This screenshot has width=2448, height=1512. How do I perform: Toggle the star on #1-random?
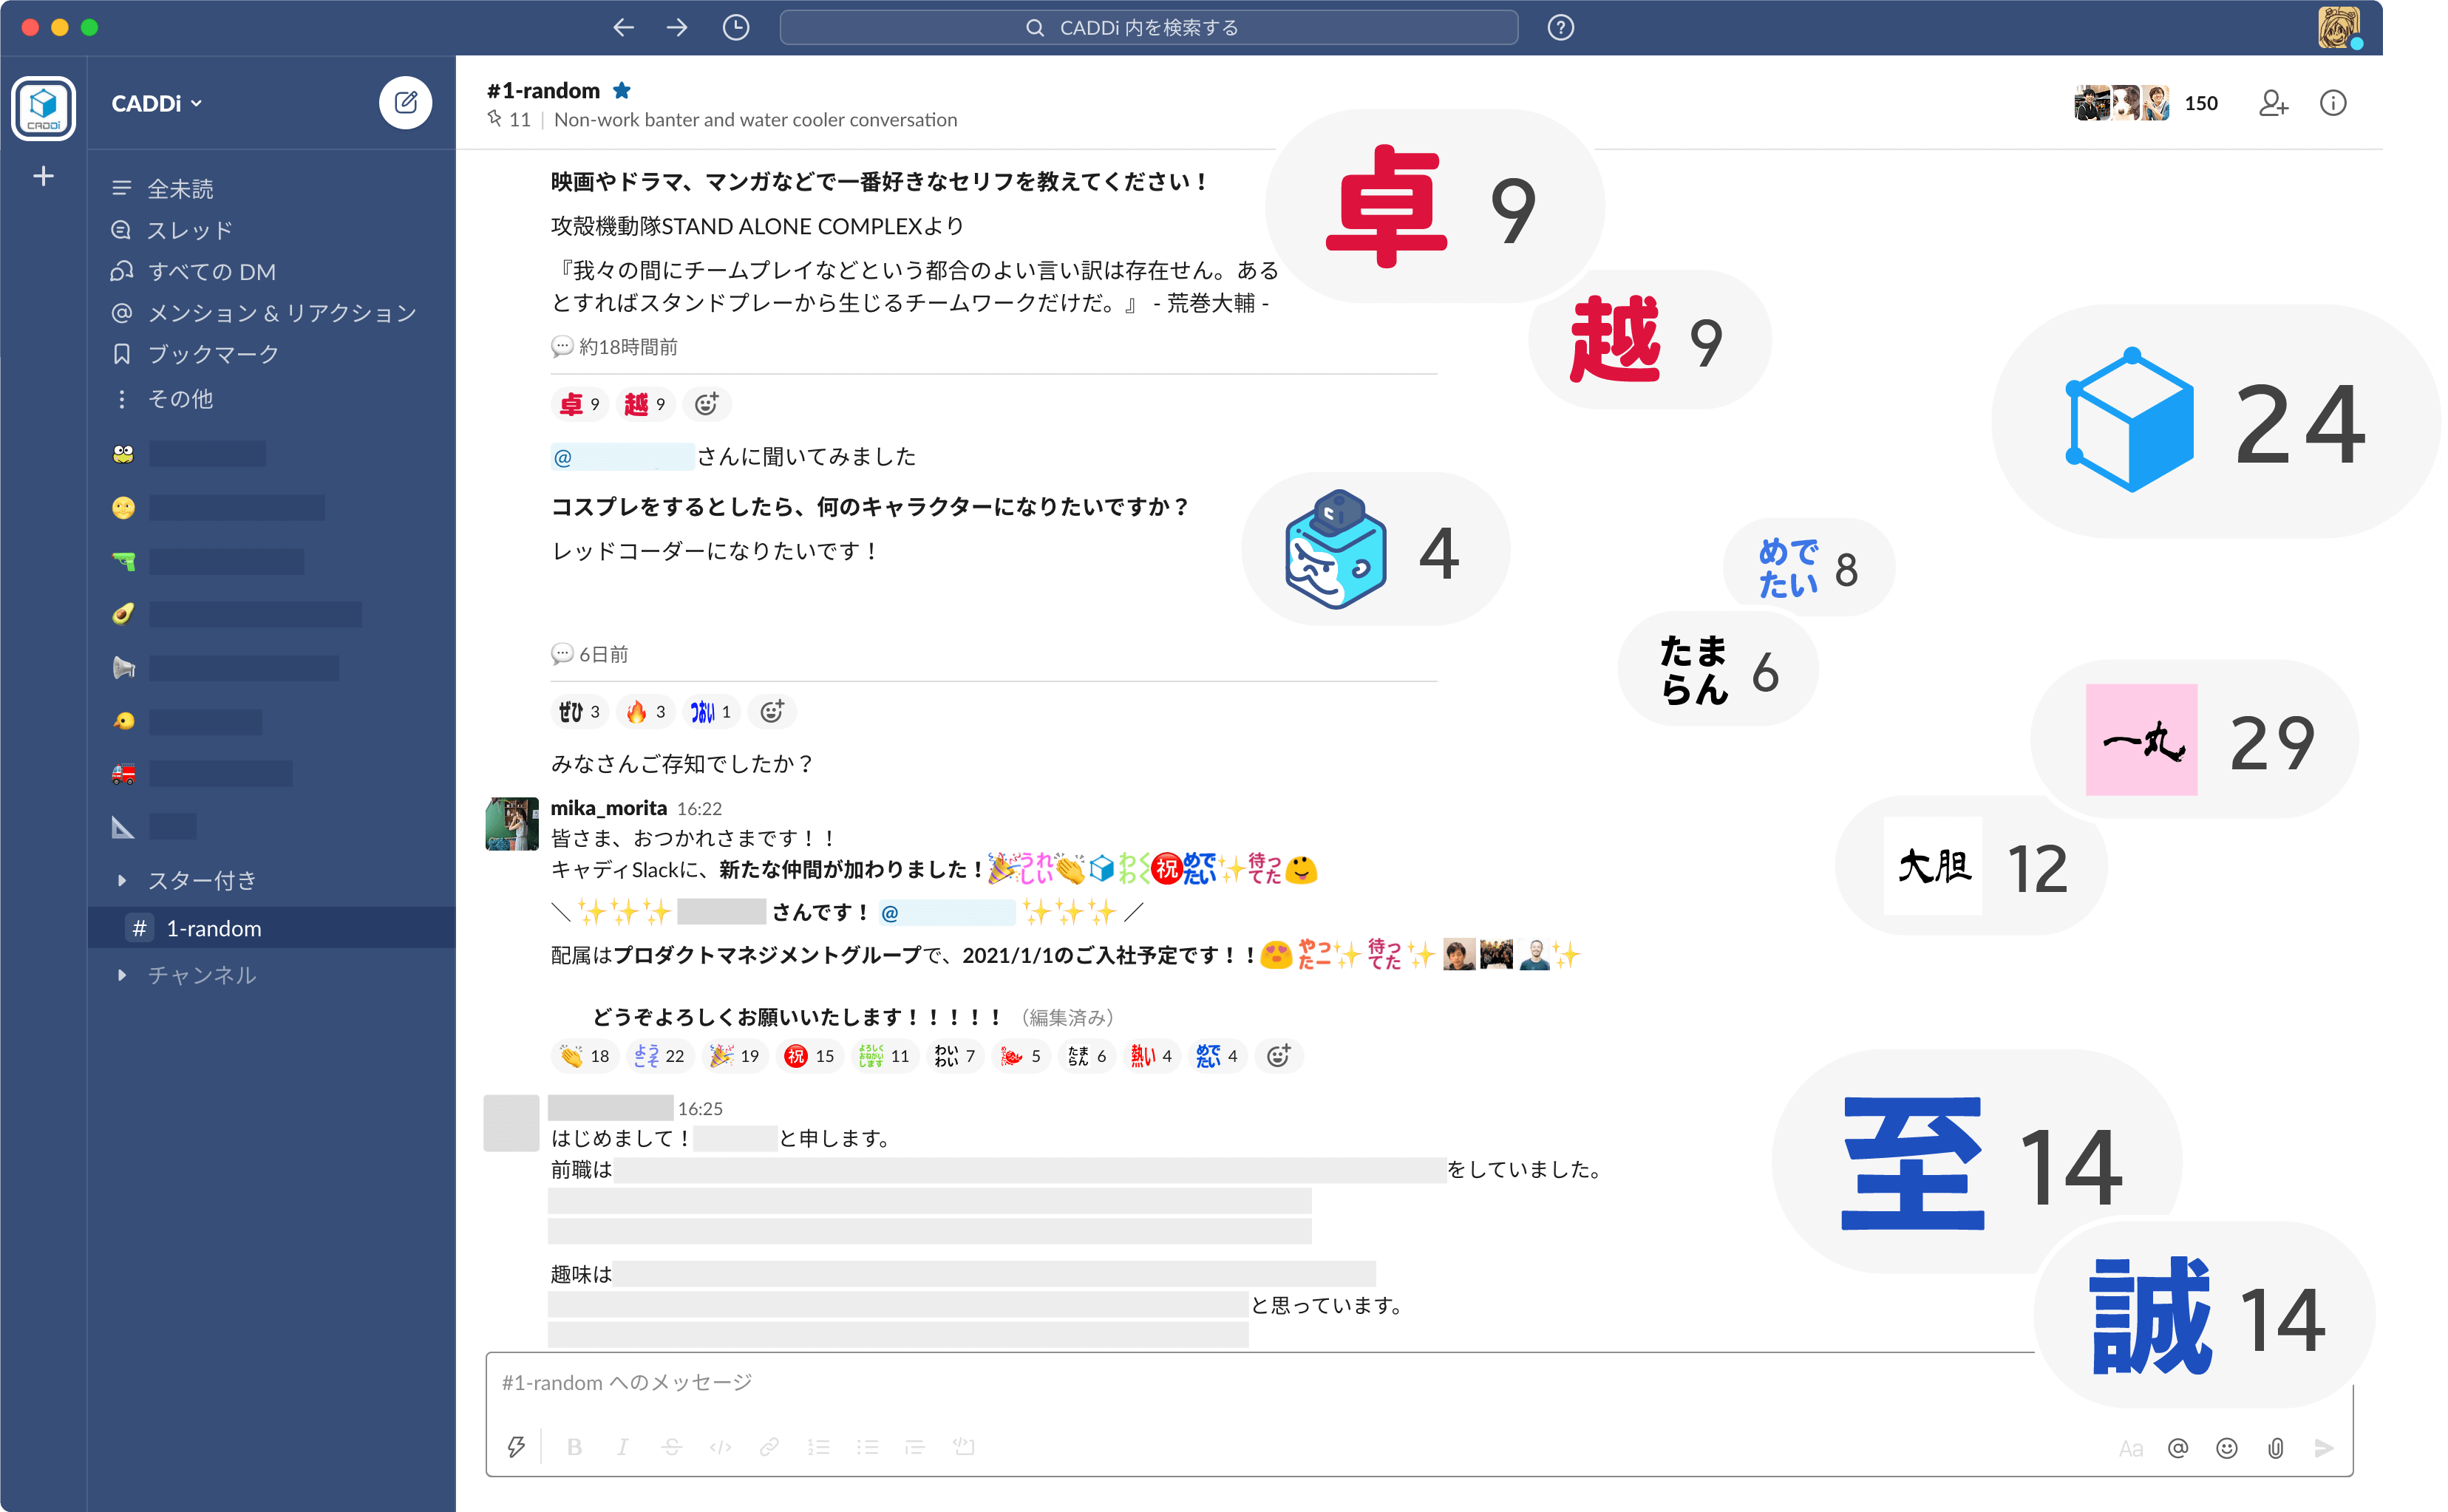point(622,91)
